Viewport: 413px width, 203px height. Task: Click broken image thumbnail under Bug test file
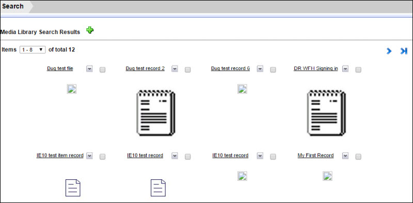pos(72,89)
